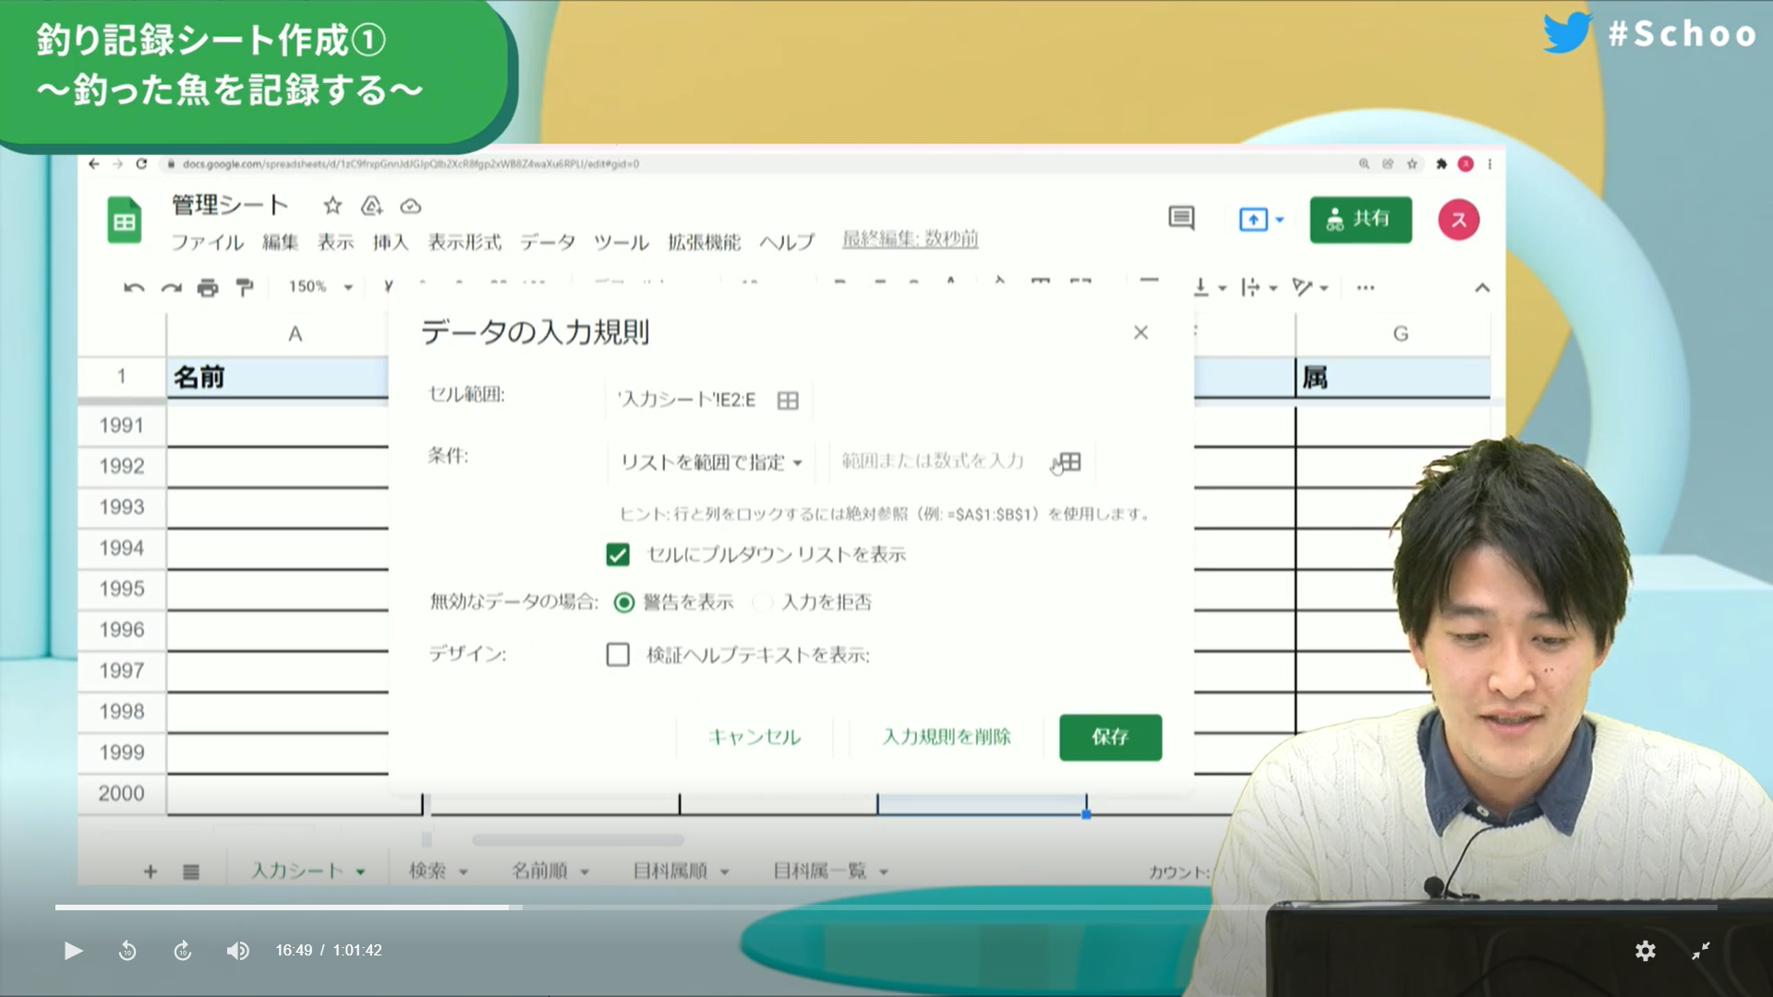
Task: Select the 警告を表示 radio button
Action: point(624,603)
